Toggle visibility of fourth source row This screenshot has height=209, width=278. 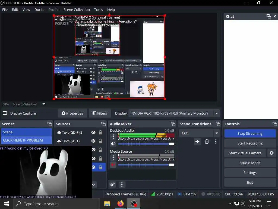[x=93, y=158]
